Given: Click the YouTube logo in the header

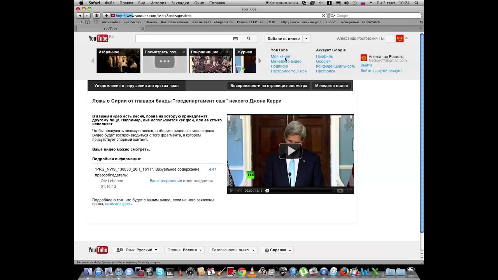Looking at the screenshot, I should pos(98,38).
